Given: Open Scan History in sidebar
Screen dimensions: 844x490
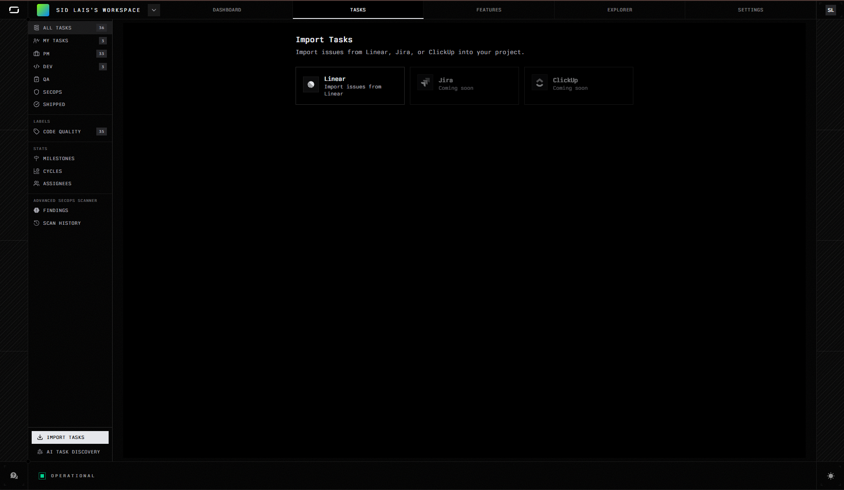Looking at the screenshot, I should [x=62, y=223].
